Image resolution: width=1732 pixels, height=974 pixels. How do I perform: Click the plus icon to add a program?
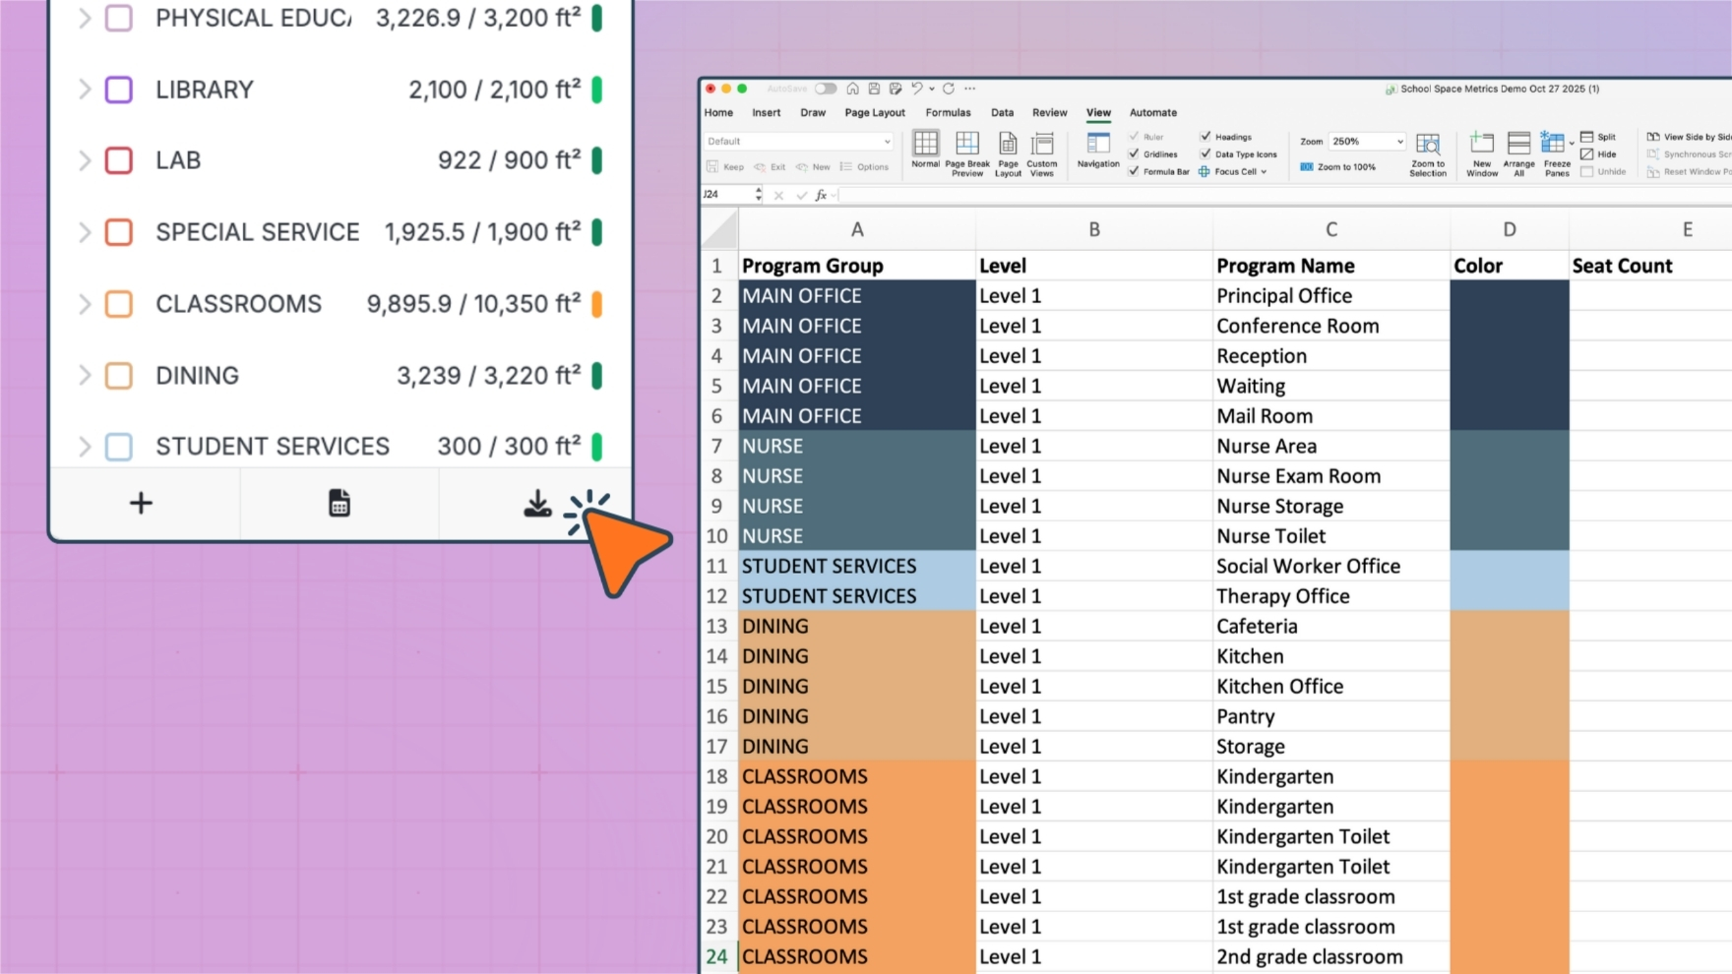pyautogui.click(x=141, y=504)
